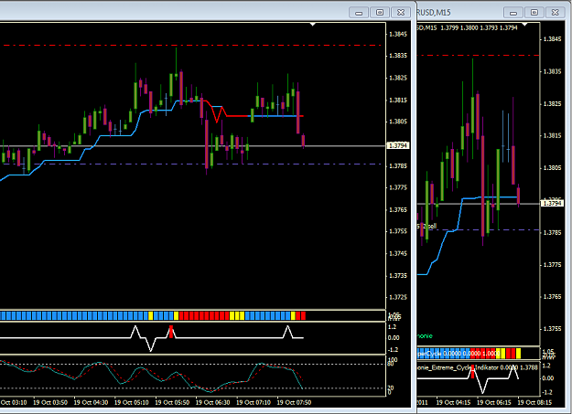Close the RUSD,M15 chart window
The width and height of the screenshot is (572, 414).
pos(556,13)
